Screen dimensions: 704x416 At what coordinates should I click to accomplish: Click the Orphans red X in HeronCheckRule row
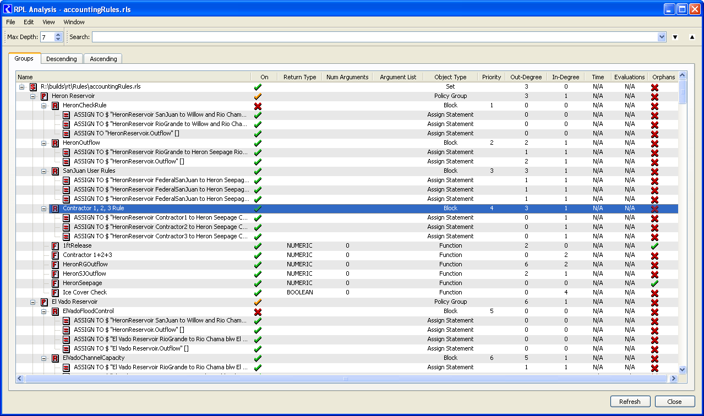click(x=654, y=106)
